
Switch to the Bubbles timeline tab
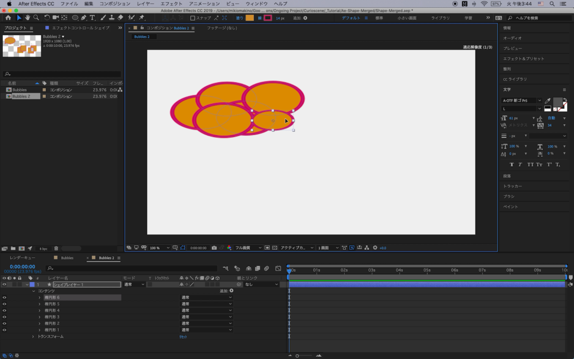(67, 258)
